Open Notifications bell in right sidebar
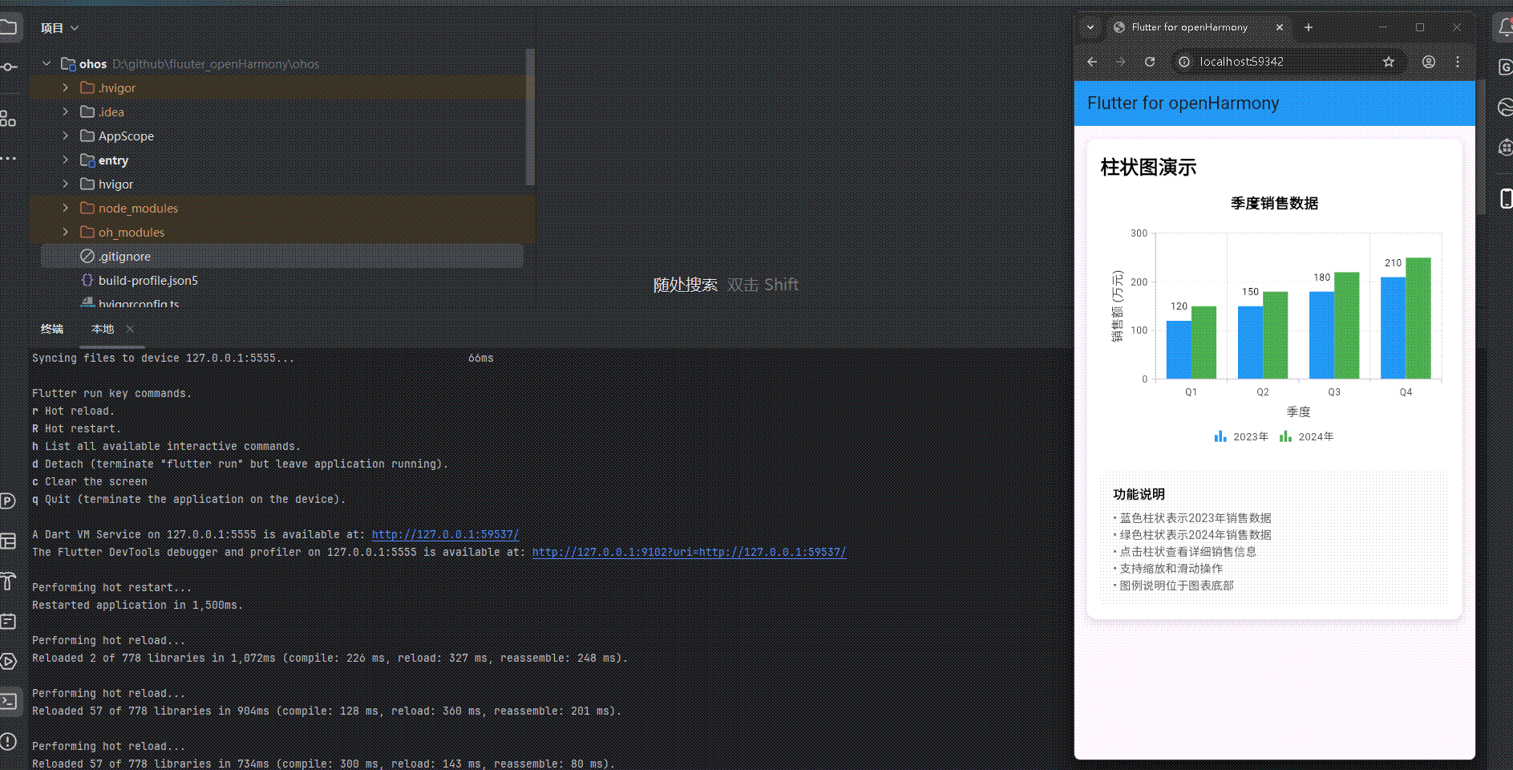The height and width of the screenshot is (770, 1513). click(1505, 28)
